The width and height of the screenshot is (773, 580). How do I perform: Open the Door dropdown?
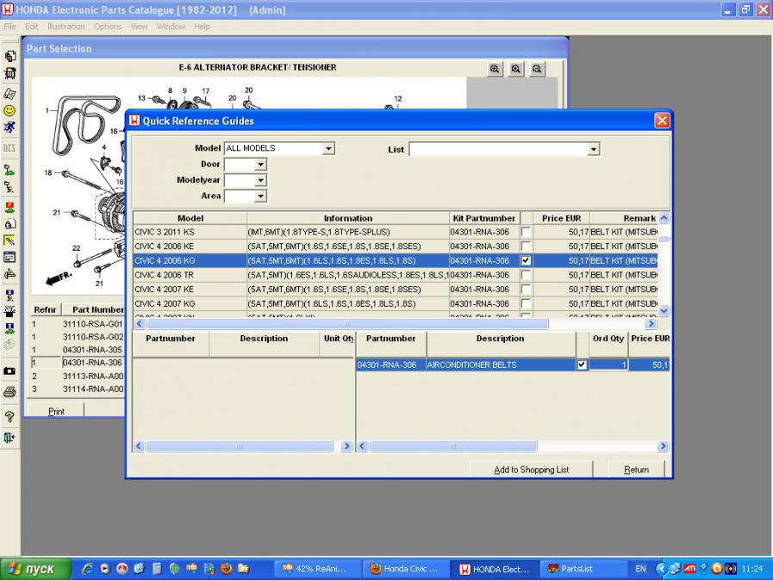point(261,165)
